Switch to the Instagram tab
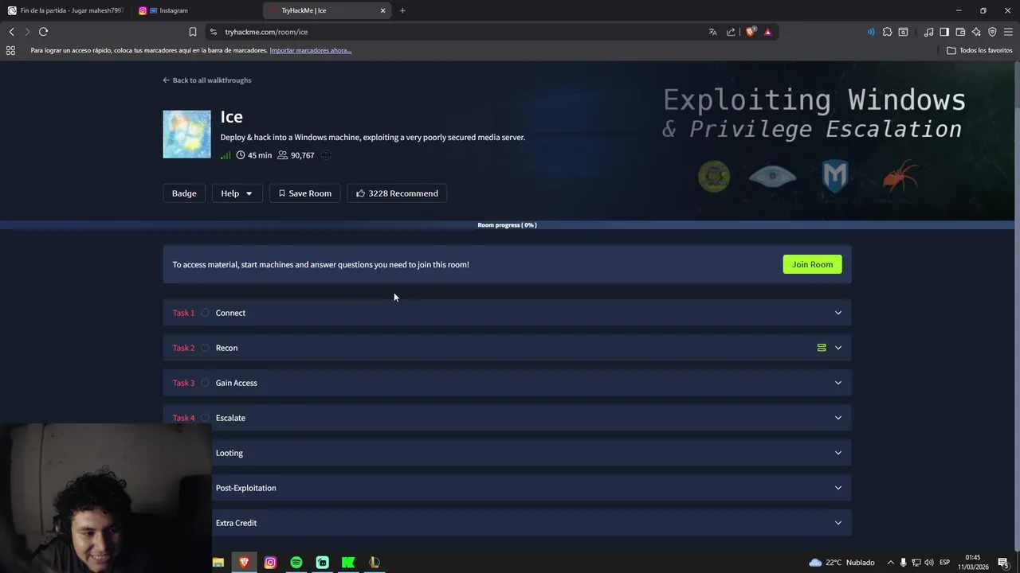The image size is (1020, 573). point(195,10)
